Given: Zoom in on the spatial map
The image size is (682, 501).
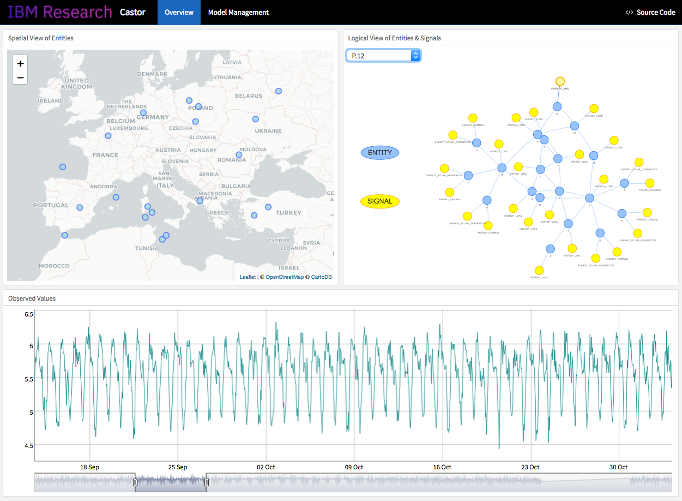Looking at the screenshot, I should 20,63.
